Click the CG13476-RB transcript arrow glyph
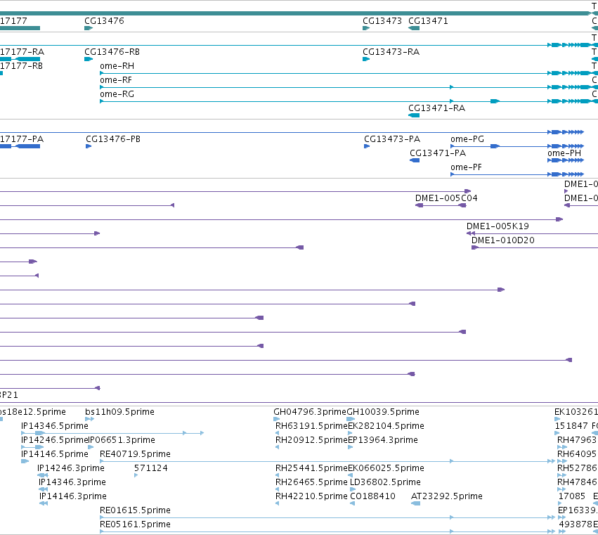This screenshot has width=598, height=535. click(89, 59)
